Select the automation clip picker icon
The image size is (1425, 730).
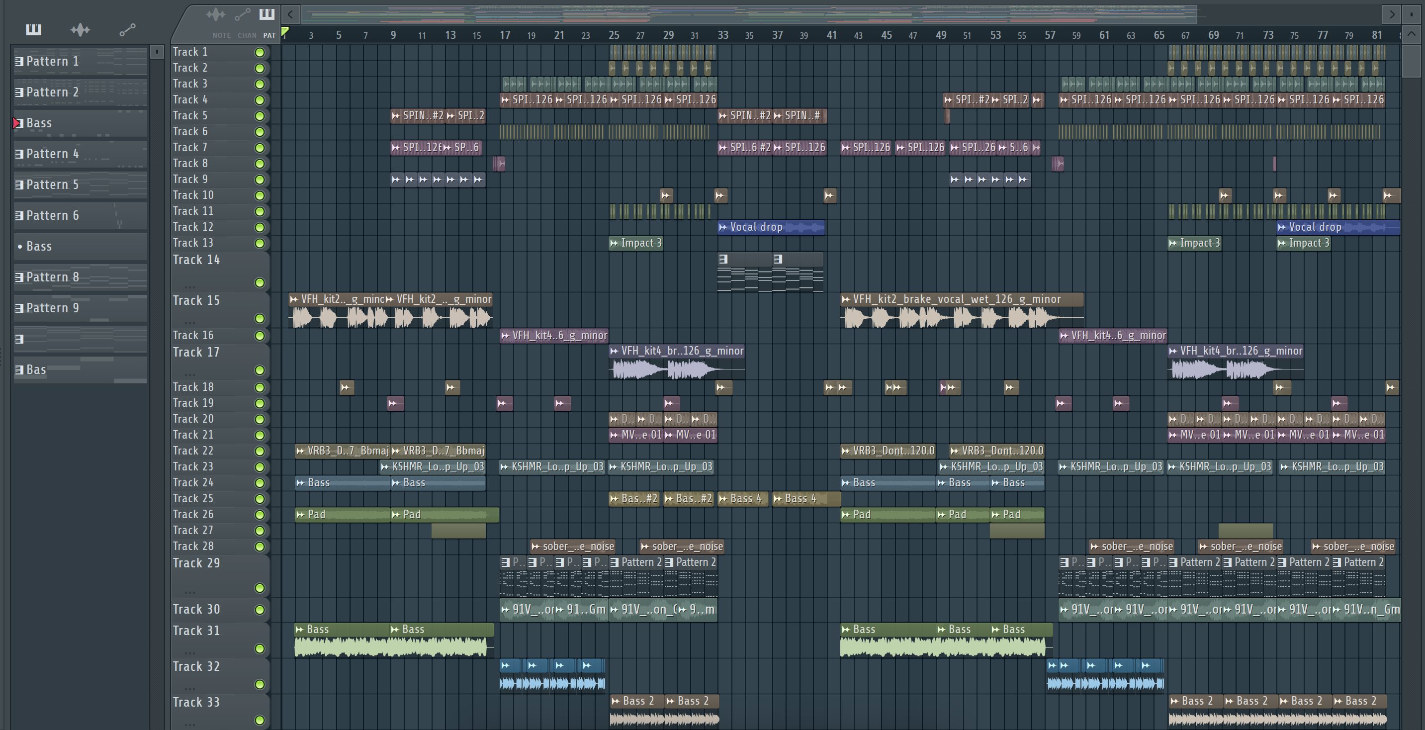coord(127,29)
